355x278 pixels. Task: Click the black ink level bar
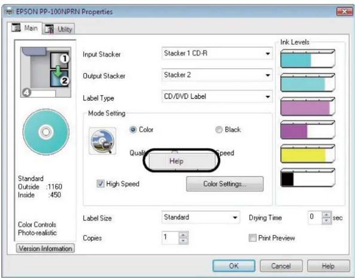(308, 178)
